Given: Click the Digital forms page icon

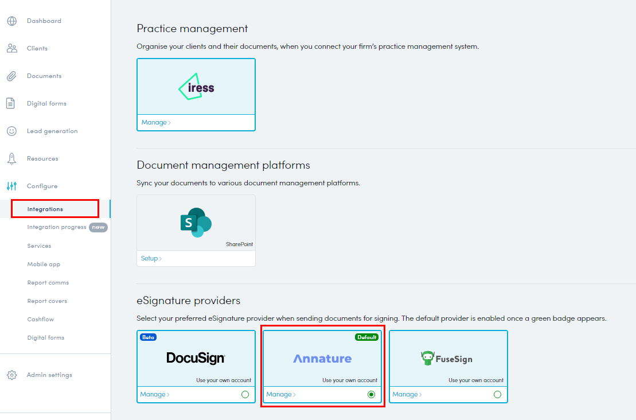Looking at the screenshot, I should tap(11, 104).
